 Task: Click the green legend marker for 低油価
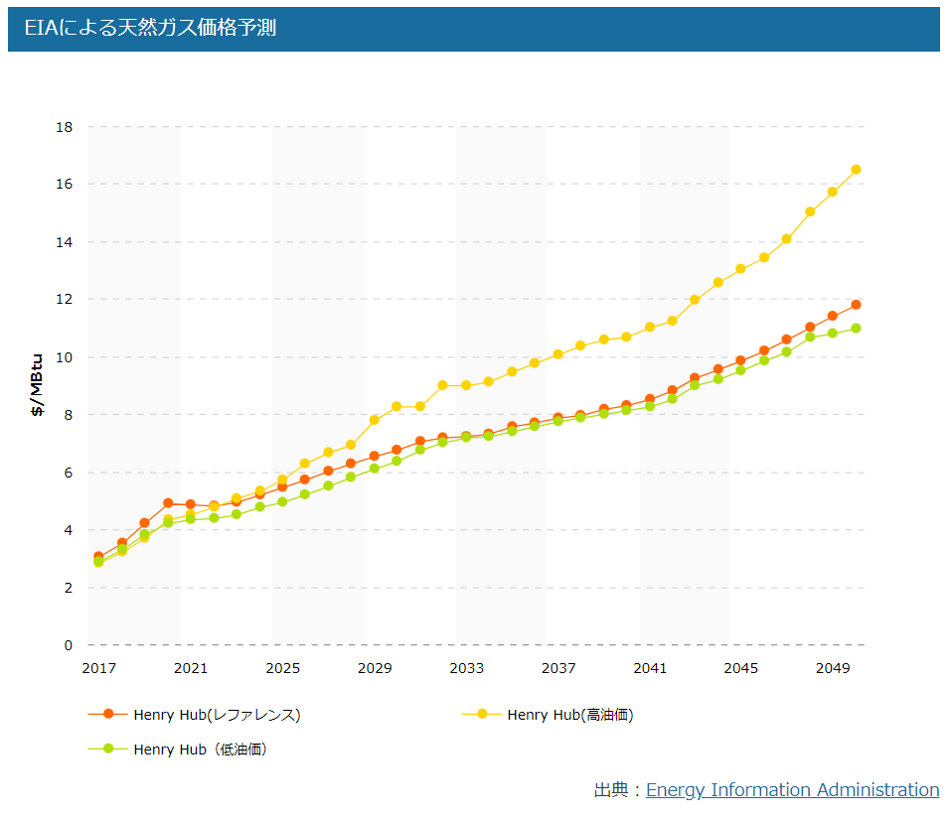[108, 749]
